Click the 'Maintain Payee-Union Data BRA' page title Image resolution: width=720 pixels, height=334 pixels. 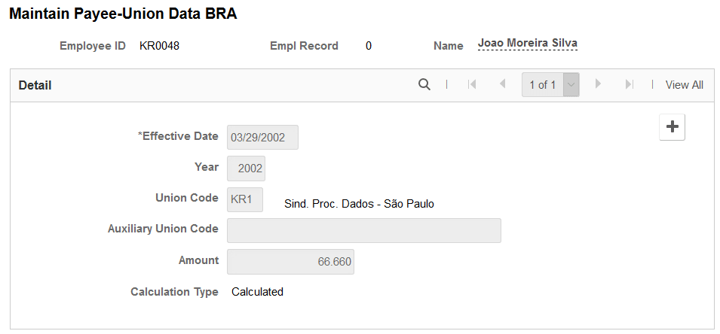click(123, 14)
